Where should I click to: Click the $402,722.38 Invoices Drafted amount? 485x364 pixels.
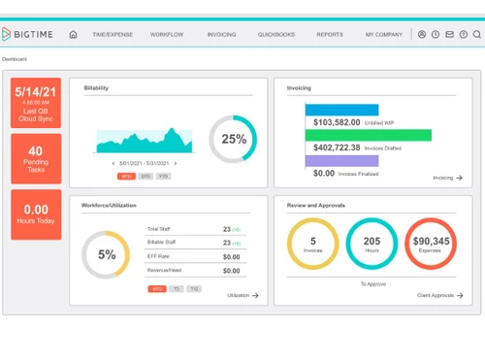point(337,148)
